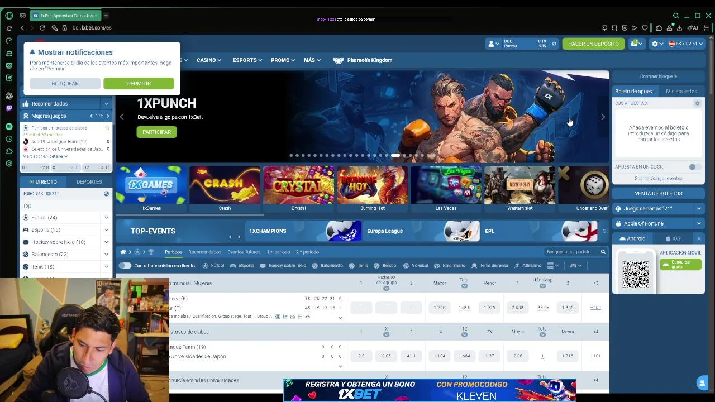Add Partidos amistosos de clubes to favorites star
Viewport: 715px width, 402px height.
point(107,128)
